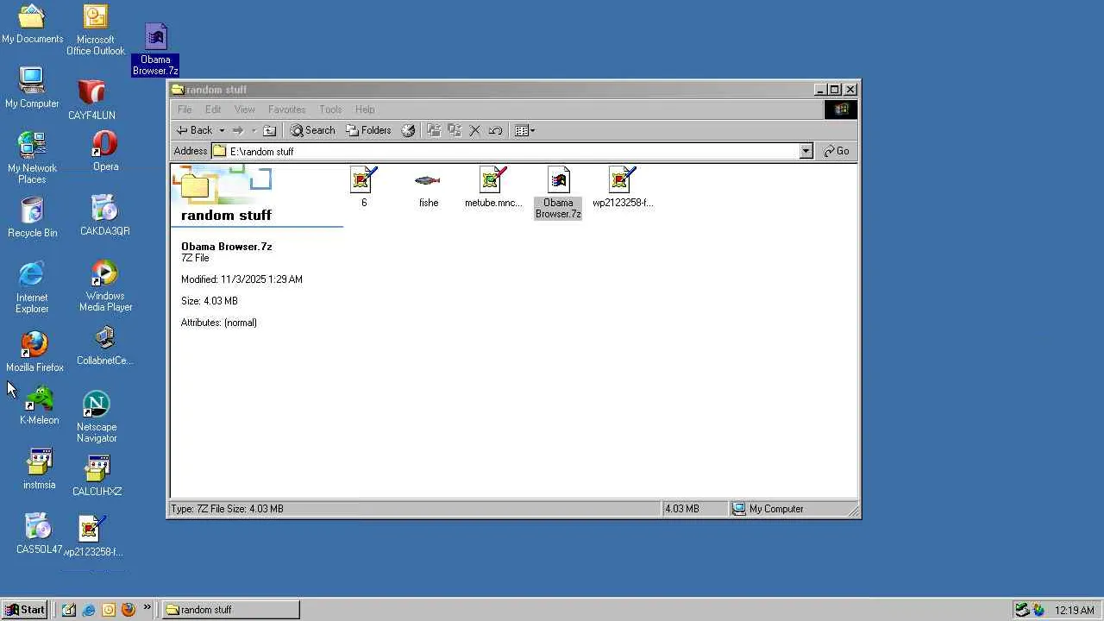This screenshot has height=621, width=1104.
Task: Minimize the random stuff window
Action: 820,90
